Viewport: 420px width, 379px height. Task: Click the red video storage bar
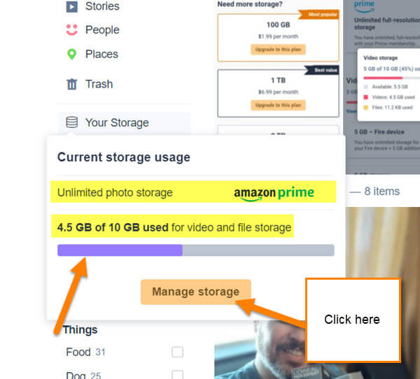tap(383, 78)
